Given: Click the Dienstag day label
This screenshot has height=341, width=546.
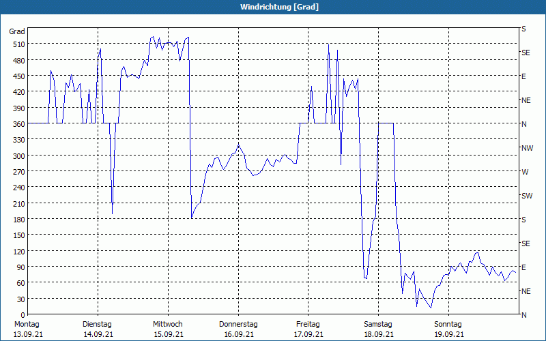Looking at the screenshot, I should coord(97,325).
